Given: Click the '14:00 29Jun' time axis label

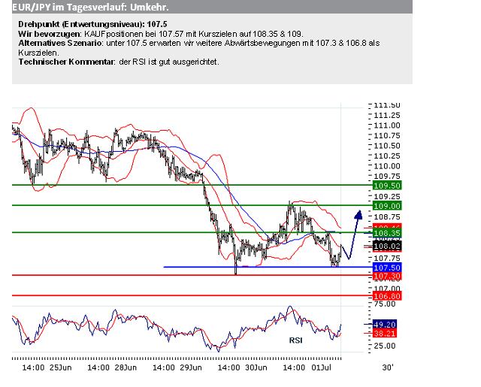Looking at the screenshot, I should (x=177, y=367).
